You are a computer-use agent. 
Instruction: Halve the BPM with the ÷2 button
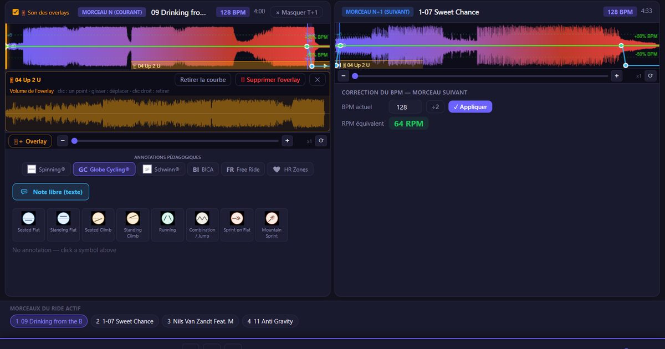coord(435,107)
